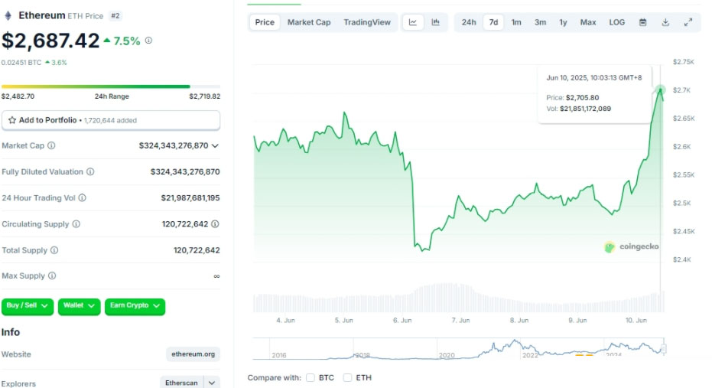Open the calendar date range picker

642,22
